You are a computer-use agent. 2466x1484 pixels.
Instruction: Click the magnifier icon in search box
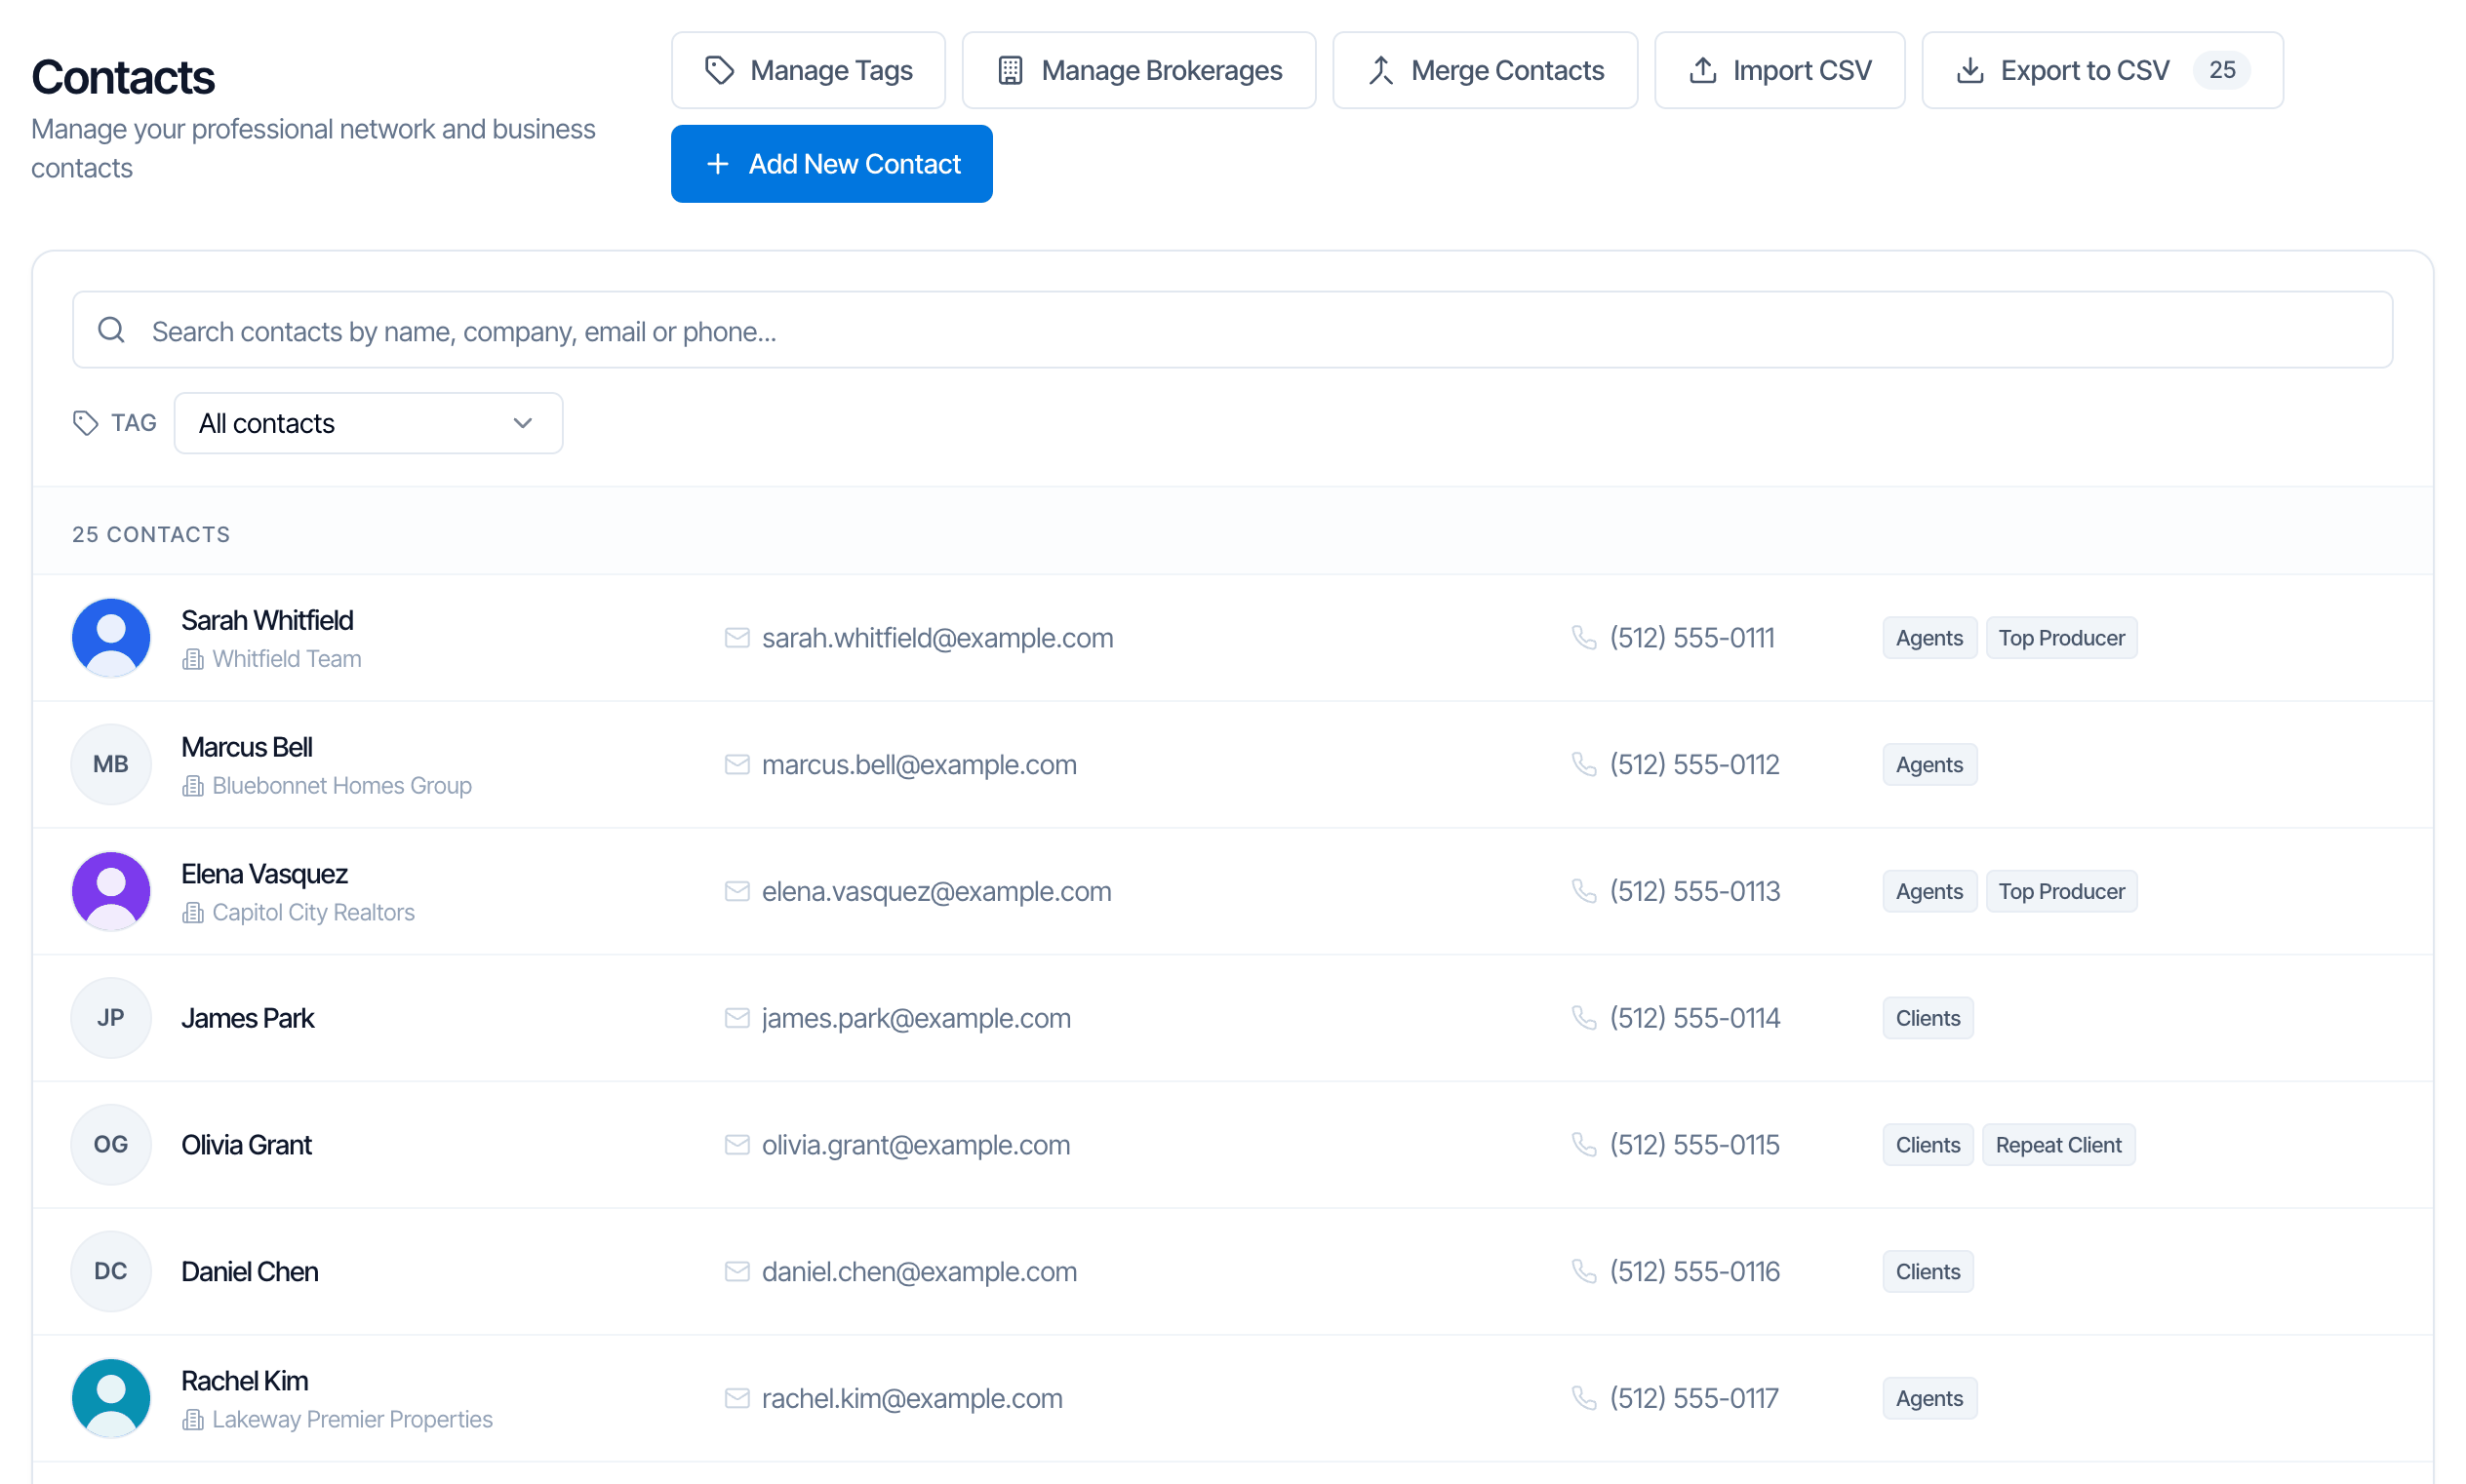(112, 330)
